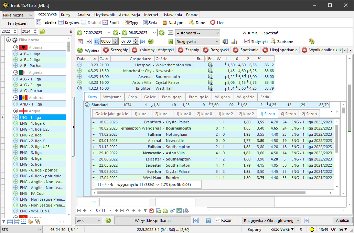Open the Dane data tool

pyautogui.click(x=197, y=23)
